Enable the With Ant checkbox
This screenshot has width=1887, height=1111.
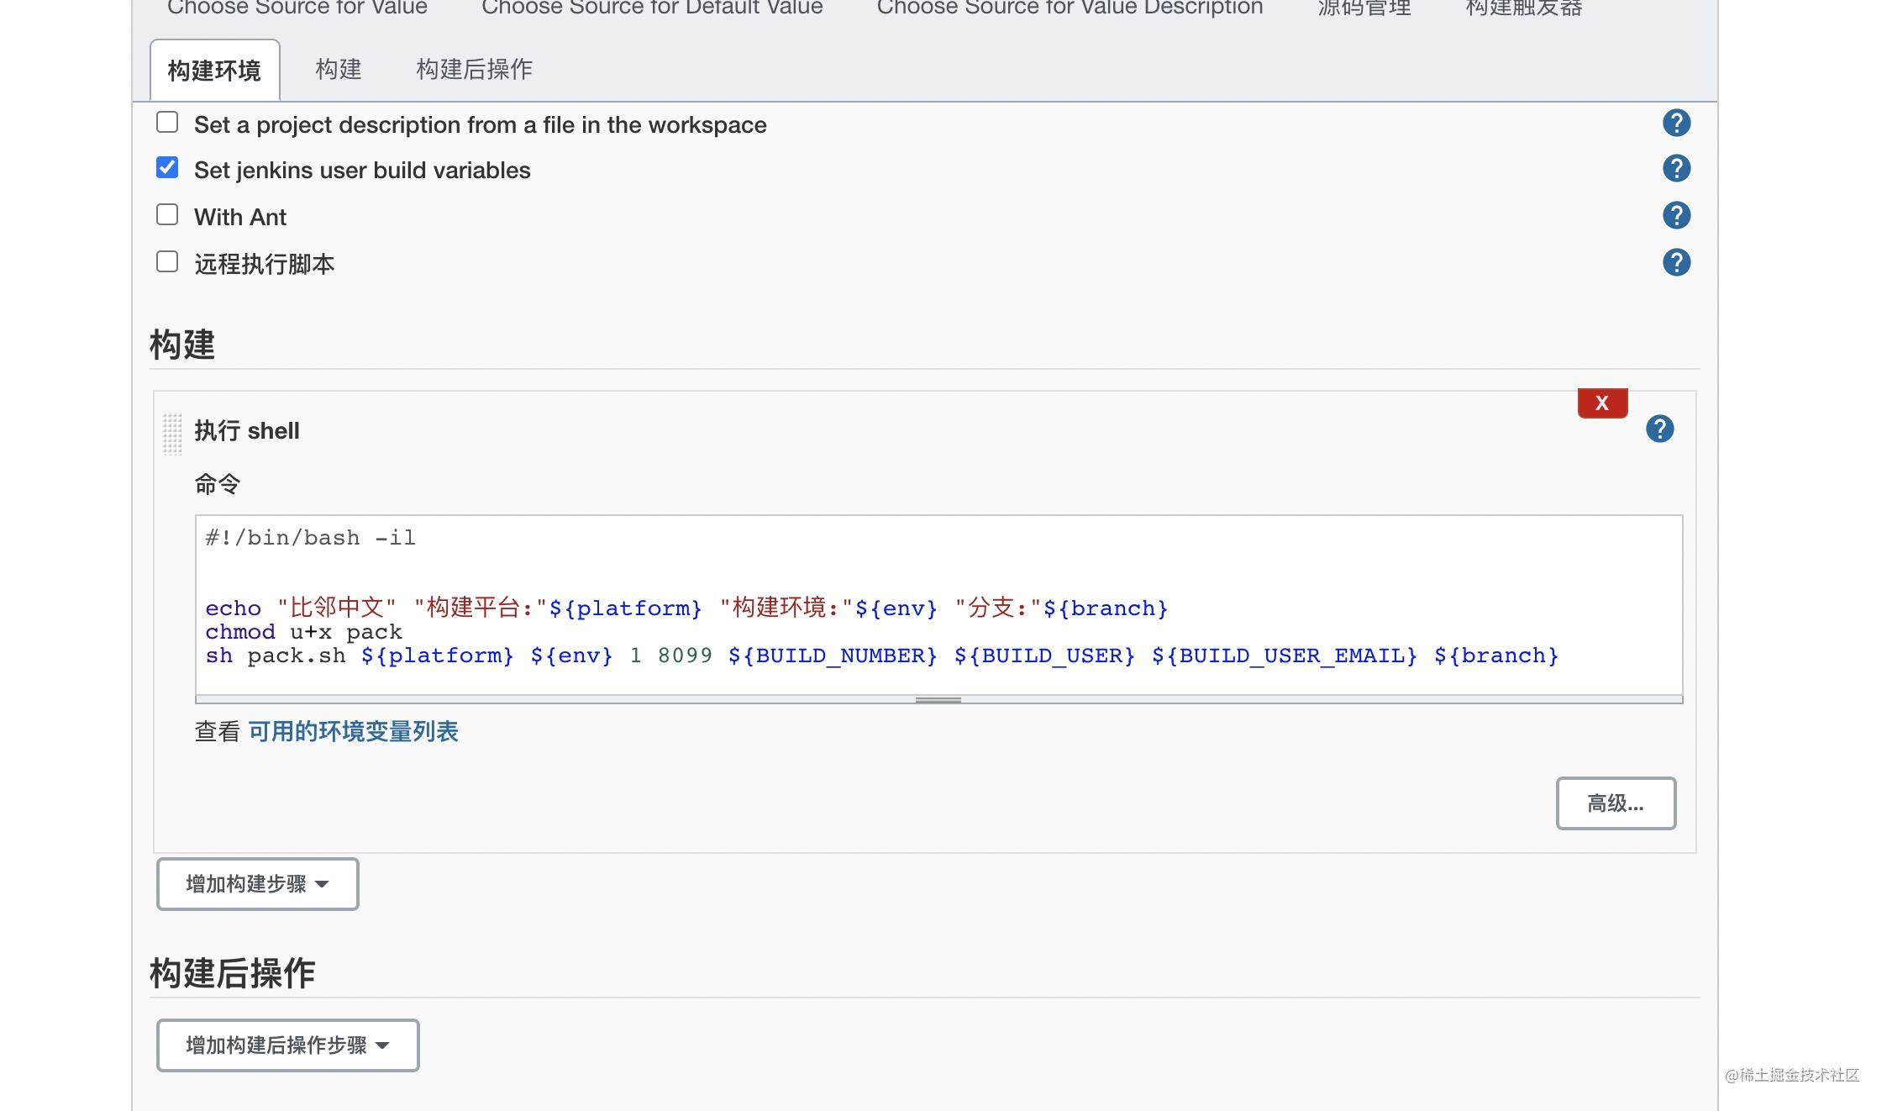click(167, 215)
